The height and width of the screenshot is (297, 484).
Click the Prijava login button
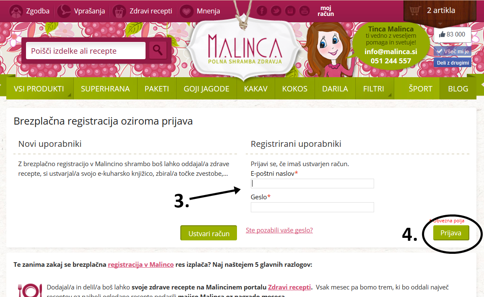coord(451,233)
